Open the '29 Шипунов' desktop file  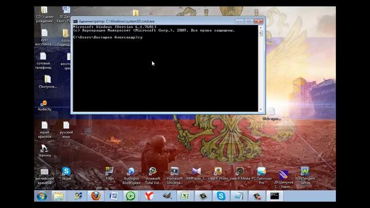[283, 179]
